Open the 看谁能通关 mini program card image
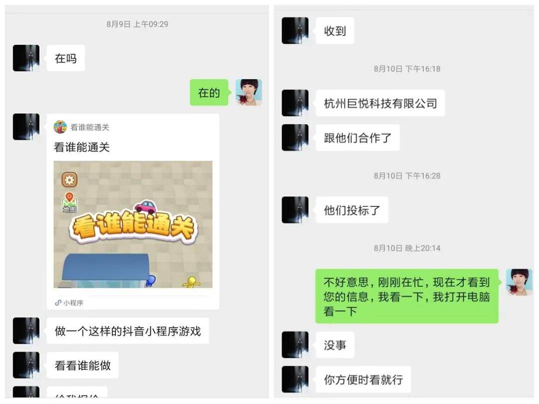Screen dimensions: 539x404 [x=133, y=224]
